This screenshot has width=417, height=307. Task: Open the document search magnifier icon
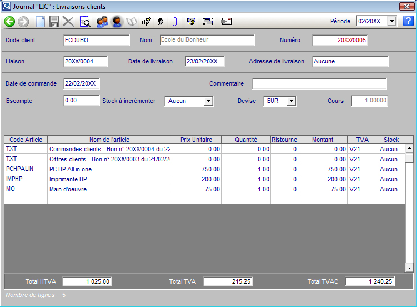coord(85,22)
